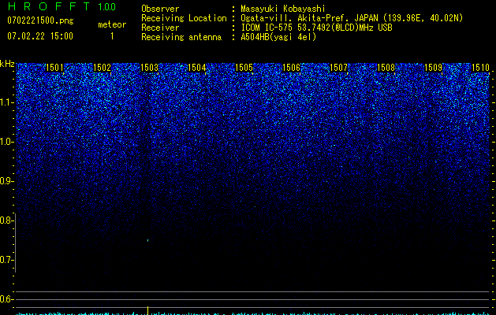Screen dimensions: 496x315
Task: Click the 1510 time marker
Action: [480, 68]
